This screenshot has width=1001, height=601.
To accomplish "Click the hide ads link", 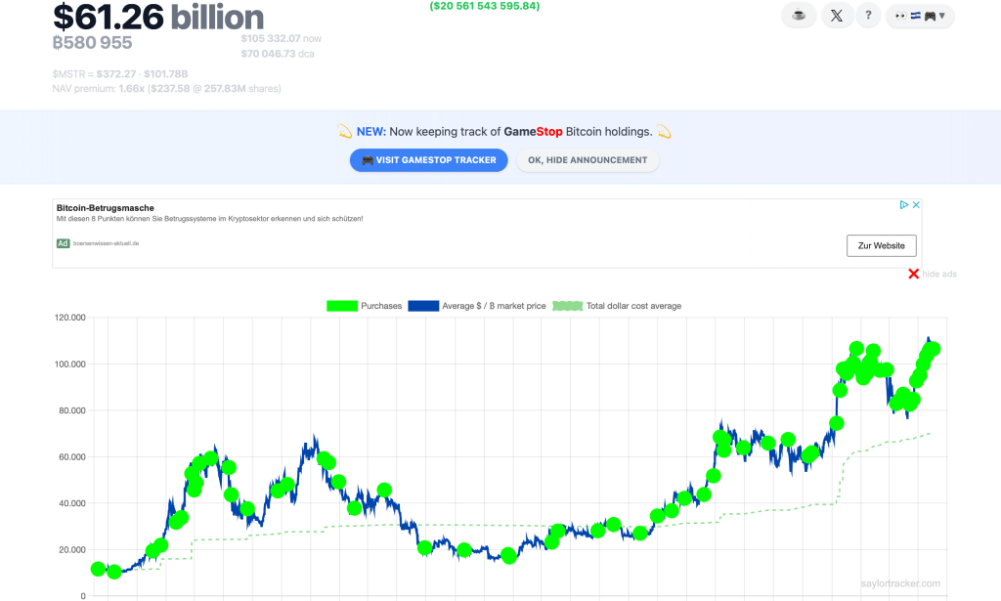I will pos(939,274).
